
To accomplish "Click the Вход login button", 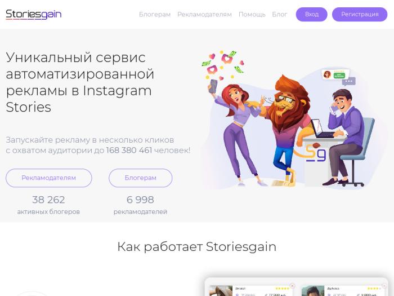I will 312,14.
